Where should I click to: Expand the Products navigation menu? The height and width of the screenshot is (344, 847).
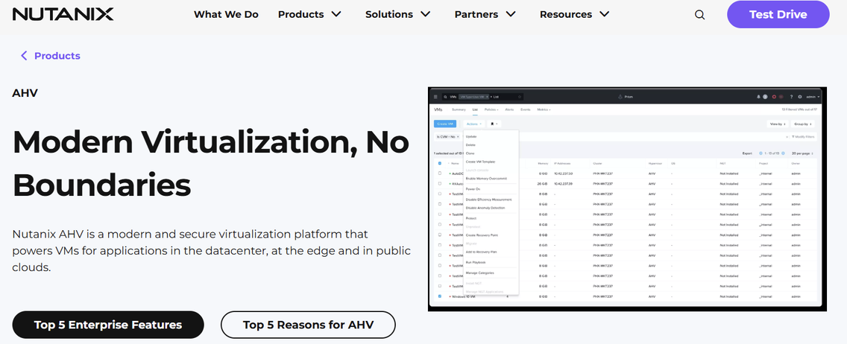(x=309, y=15)
